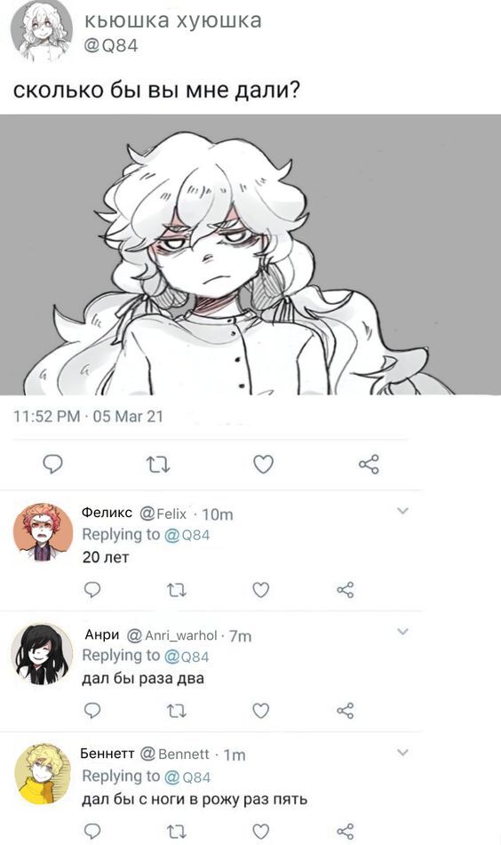The height and width of the screenshot is (845, 501).
Task: Retweet Феликс's '20 лет' reply
Action: pyautogui.click(x=177, y=590)
